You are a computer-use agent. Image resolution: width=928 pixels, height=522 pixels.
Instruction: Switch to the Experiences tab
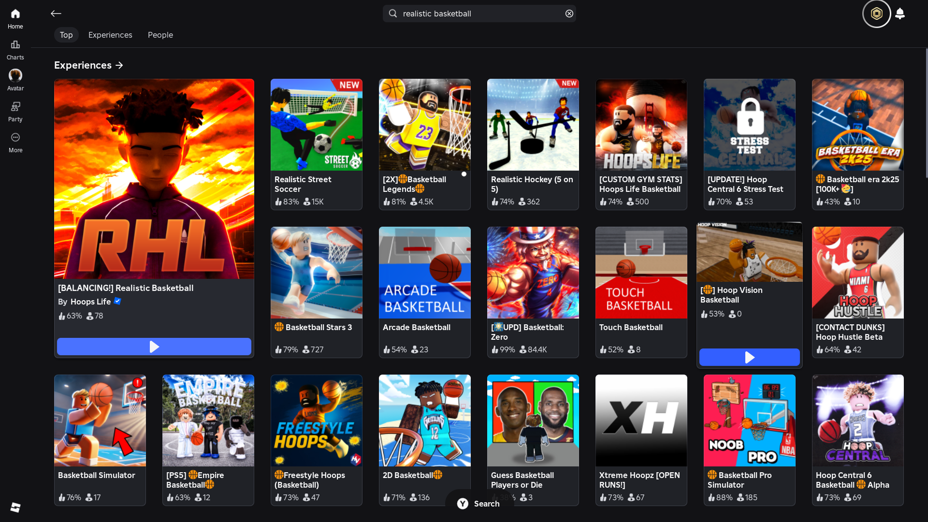tap(110, 35)
